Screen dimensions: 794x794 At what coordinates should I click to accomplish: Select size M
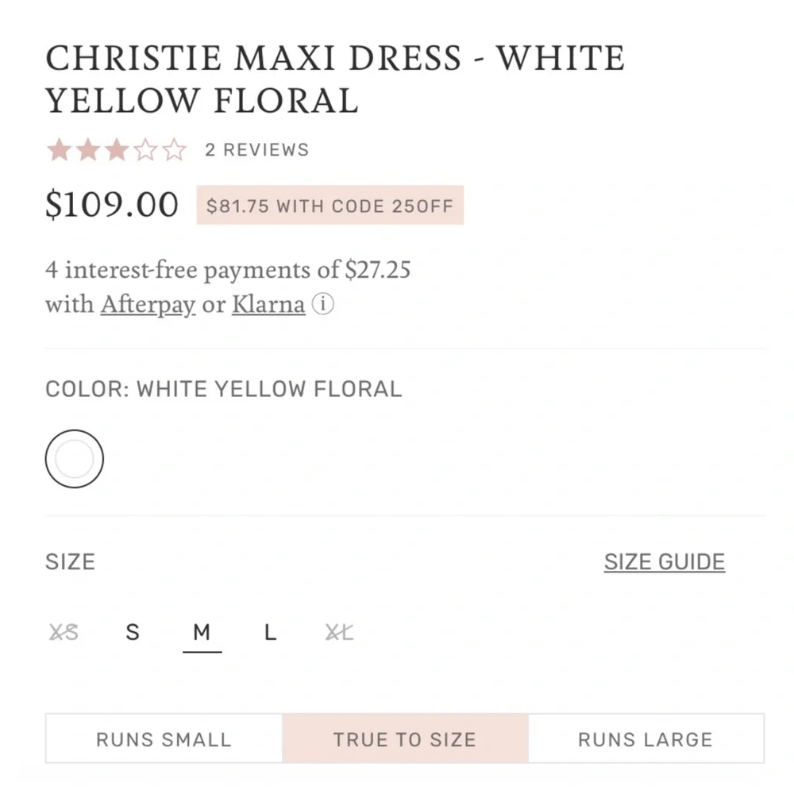point(202,632)
